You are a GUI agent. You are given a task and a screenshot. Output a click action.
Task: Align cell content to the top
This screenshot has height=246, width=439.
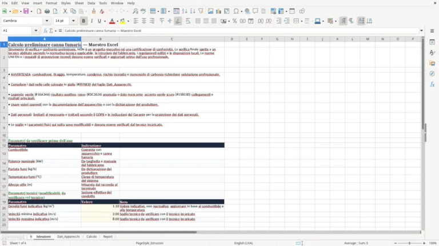point(162,21)
